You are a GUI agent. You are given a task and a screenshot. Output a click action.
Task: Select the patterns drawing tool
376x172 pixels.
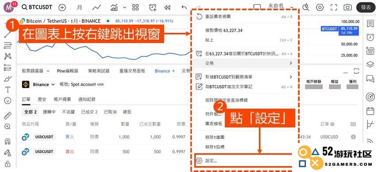click(8, 56)
